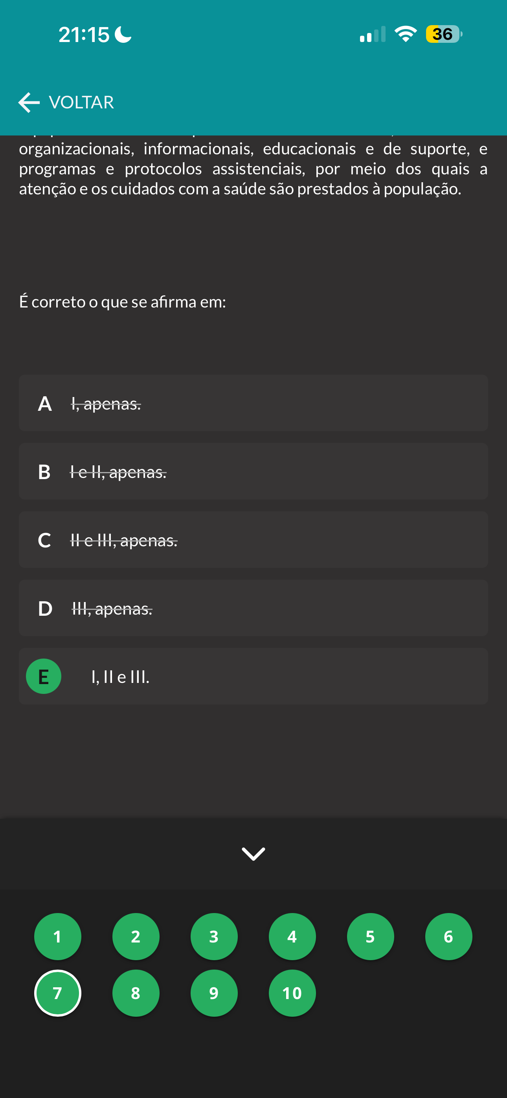Select answer E 'I, II e III.'
The width and height of the screenshot is (507, 1098).
tap(253, 677)
